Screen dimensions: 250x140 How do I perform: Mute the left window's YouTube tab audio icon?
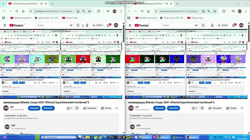41,3
